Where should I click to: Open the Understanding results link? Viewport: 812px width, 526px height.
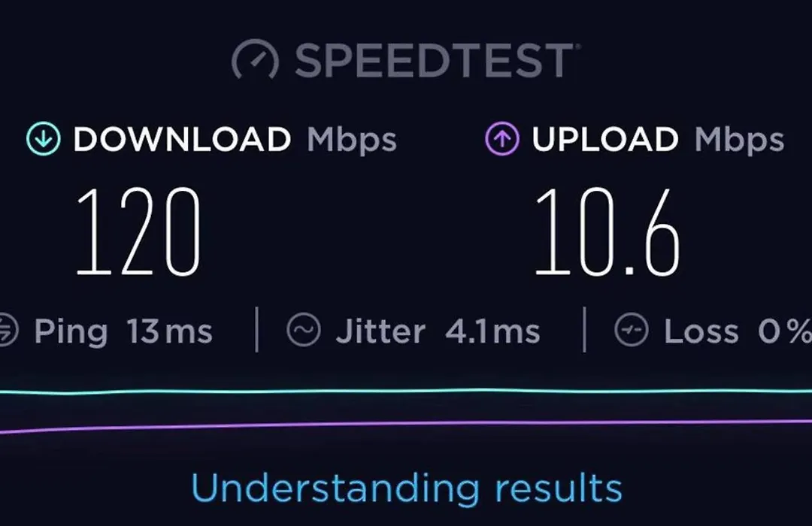(407, 488)
